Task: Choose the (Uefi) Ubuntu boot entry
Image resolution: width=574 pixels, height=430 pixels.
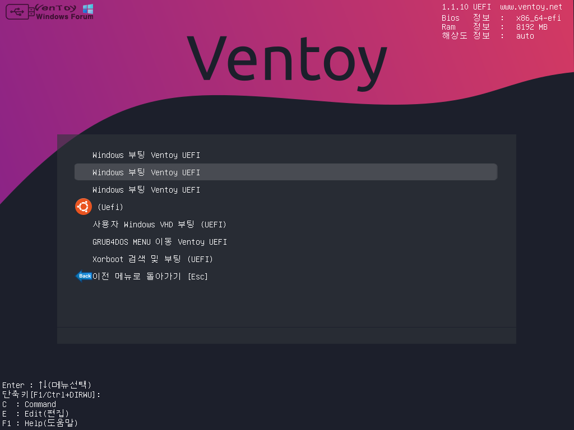Action: click(x=110, y=207)
